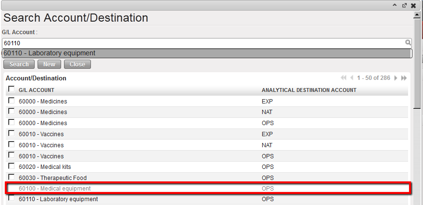Viewport: 423px width, 205px height.
Task: Click the search magnifier icon in G/L Account field
Action: [x=408, y=43]
